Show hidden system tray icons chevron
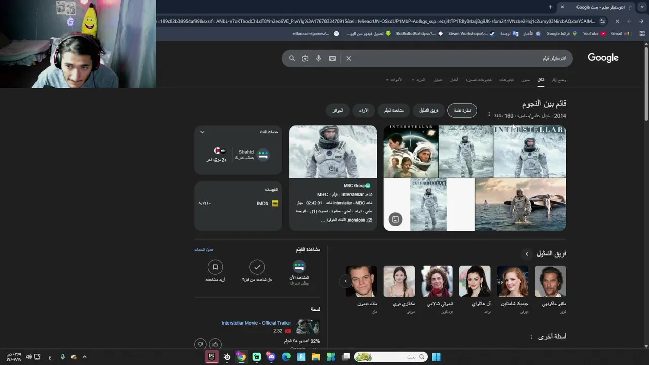The width and height of the screenshot is (649, 365). tap(84, 357)
